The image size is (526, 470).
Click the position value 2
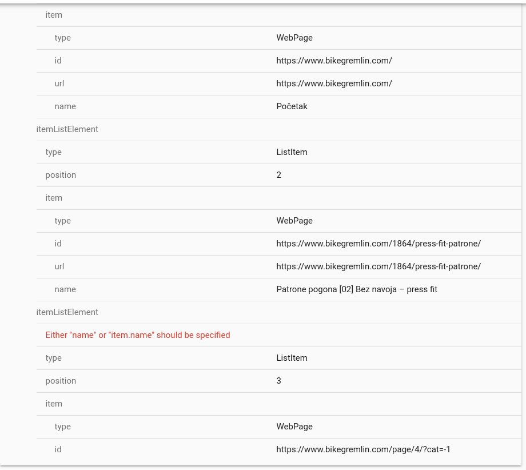279,175
